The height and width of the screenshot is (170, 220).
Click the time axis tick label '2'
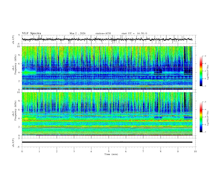point(57,151)
